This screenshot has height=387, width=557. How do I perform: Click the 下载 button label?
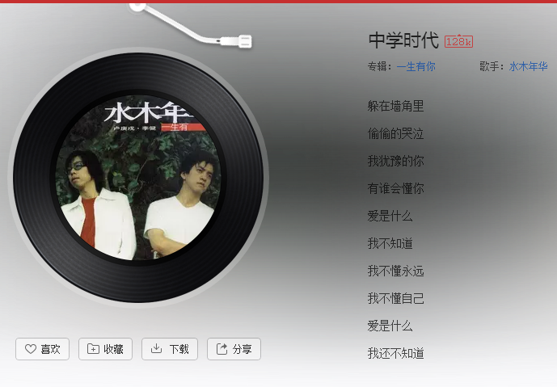click(x=179, y=349)
